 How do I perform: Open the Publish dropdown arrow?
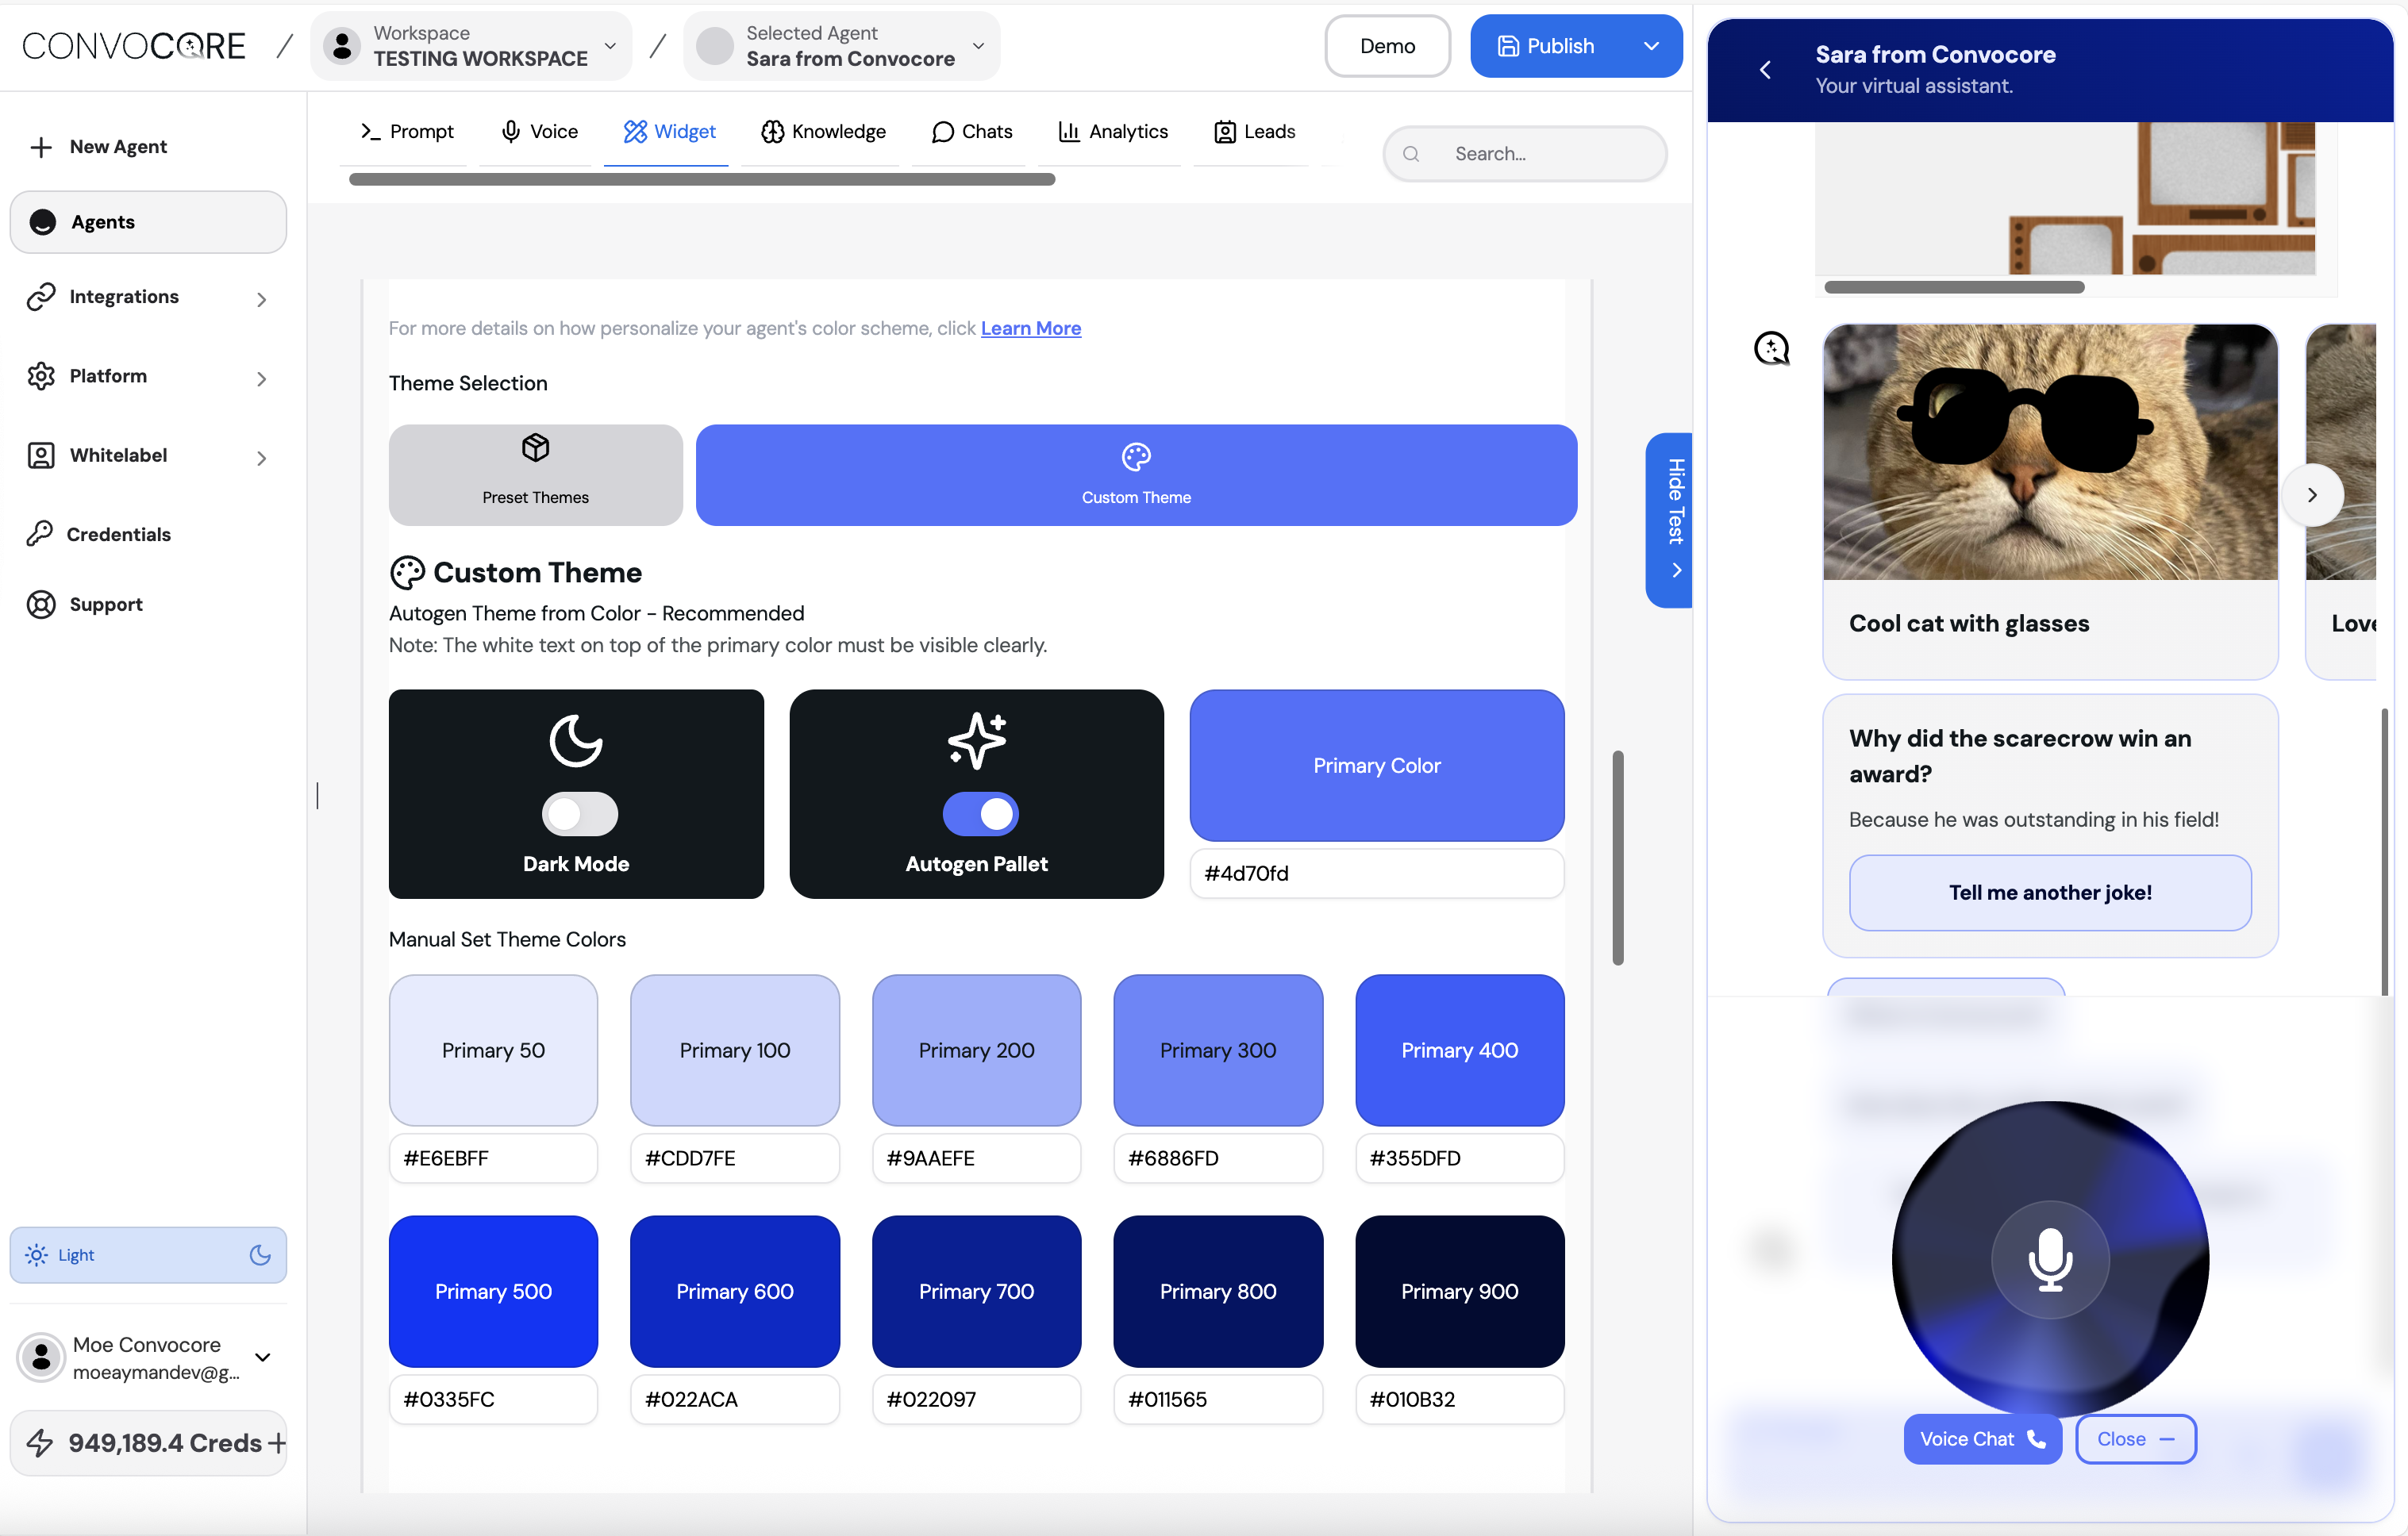click(1651, 46)
